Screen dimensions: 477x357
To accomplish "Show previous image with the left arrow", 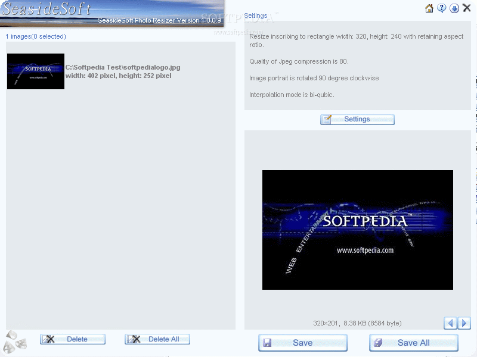I will point(450,323).
